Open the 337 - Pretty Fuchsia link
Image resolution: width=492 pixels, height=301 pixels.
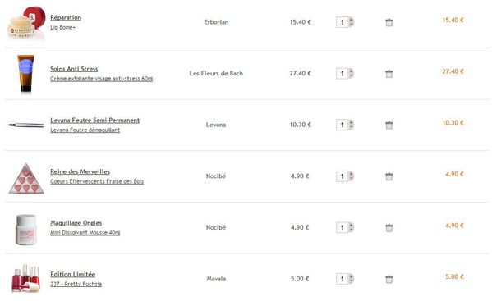pyautogui.click(x=76, y=284)
